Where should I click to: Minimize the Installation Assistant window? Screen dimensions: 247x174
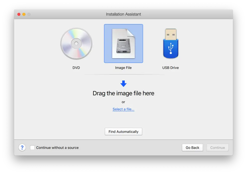tap(24, 14)
